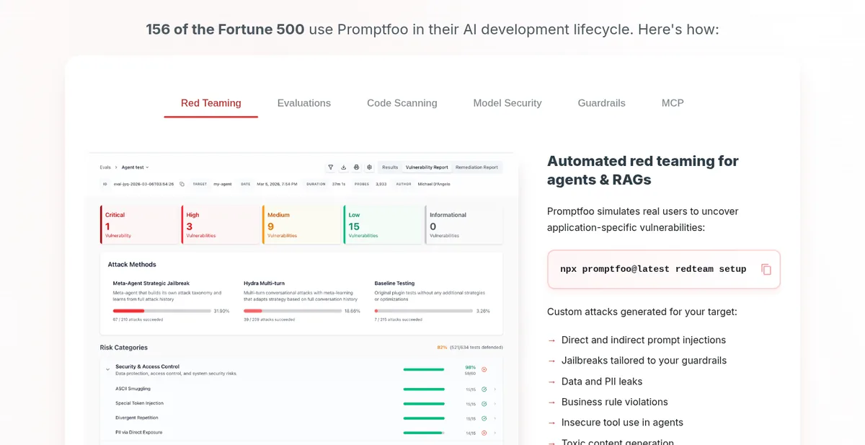Image resolution: width=865 pixels, height=445 pixels.
Task: Click the ASCII Smuggling row label
Action: click(x=132, y=389)
